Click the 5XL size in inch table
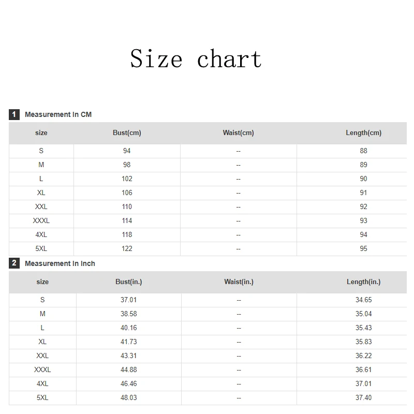The image size is (414, 414). click(x=42, y=397)
